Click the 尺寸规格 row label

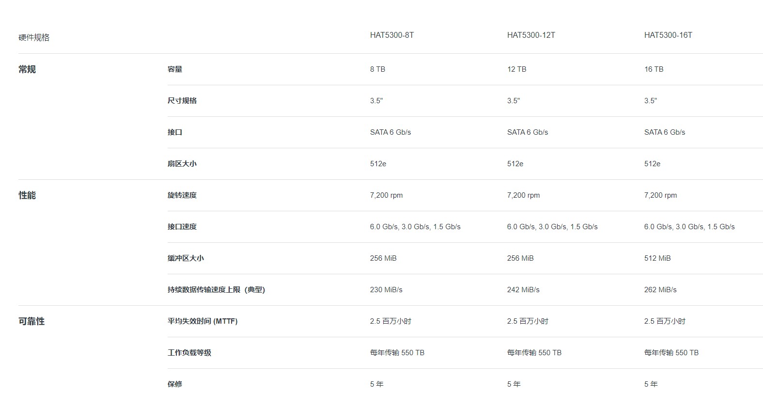point(182,101)
